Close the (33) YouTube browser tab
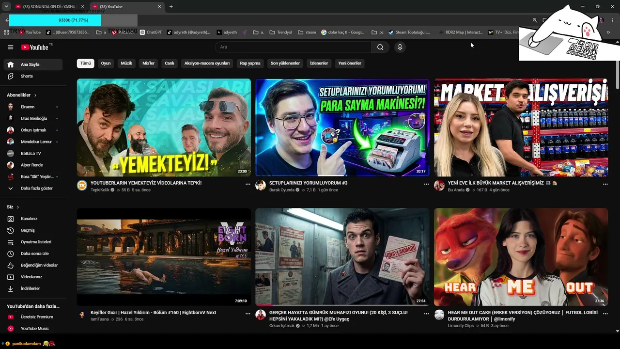The height and width of the screenshot is (349, 620). coord(159,7)
